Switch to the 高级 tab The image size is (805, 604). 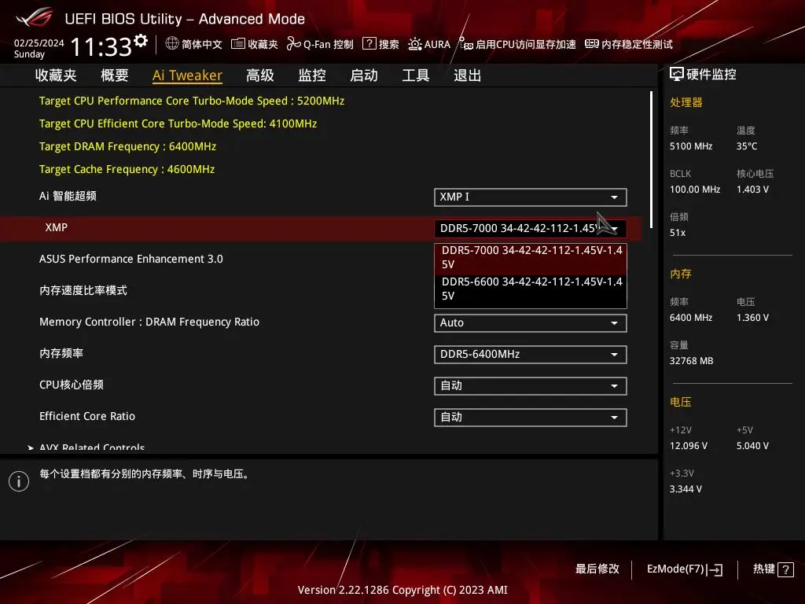click(x=260, y=75)
